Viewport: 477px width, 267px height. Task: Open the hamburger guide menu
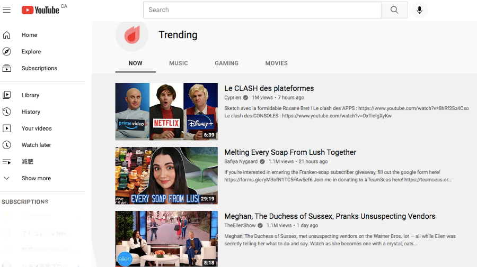[x=7, y=10]
